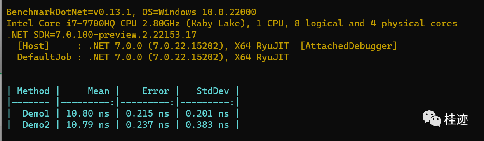Click the StdDev column header

212,91
